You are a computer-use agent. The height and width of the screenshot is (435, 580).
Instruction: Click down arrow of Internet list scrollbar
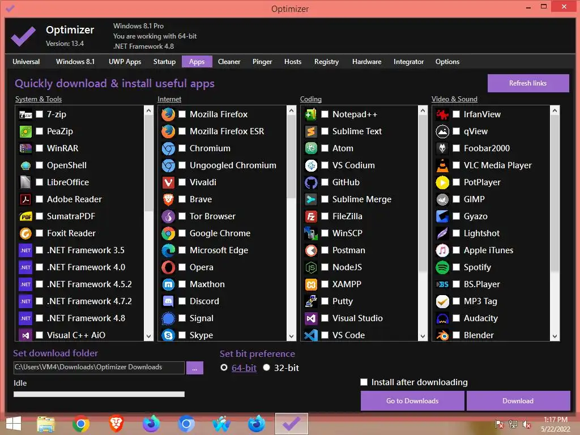tap(292, 336)
